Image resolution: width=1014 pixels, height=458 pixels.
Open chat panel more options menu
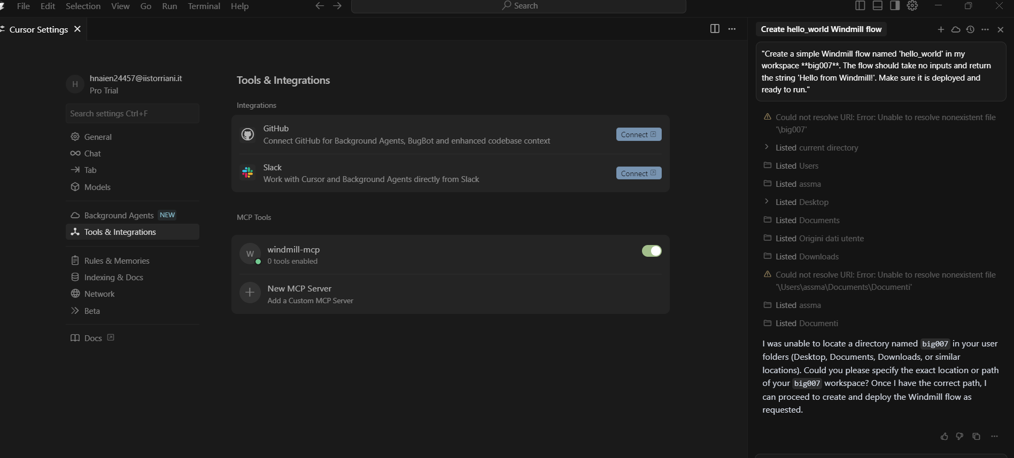point(985,29)
